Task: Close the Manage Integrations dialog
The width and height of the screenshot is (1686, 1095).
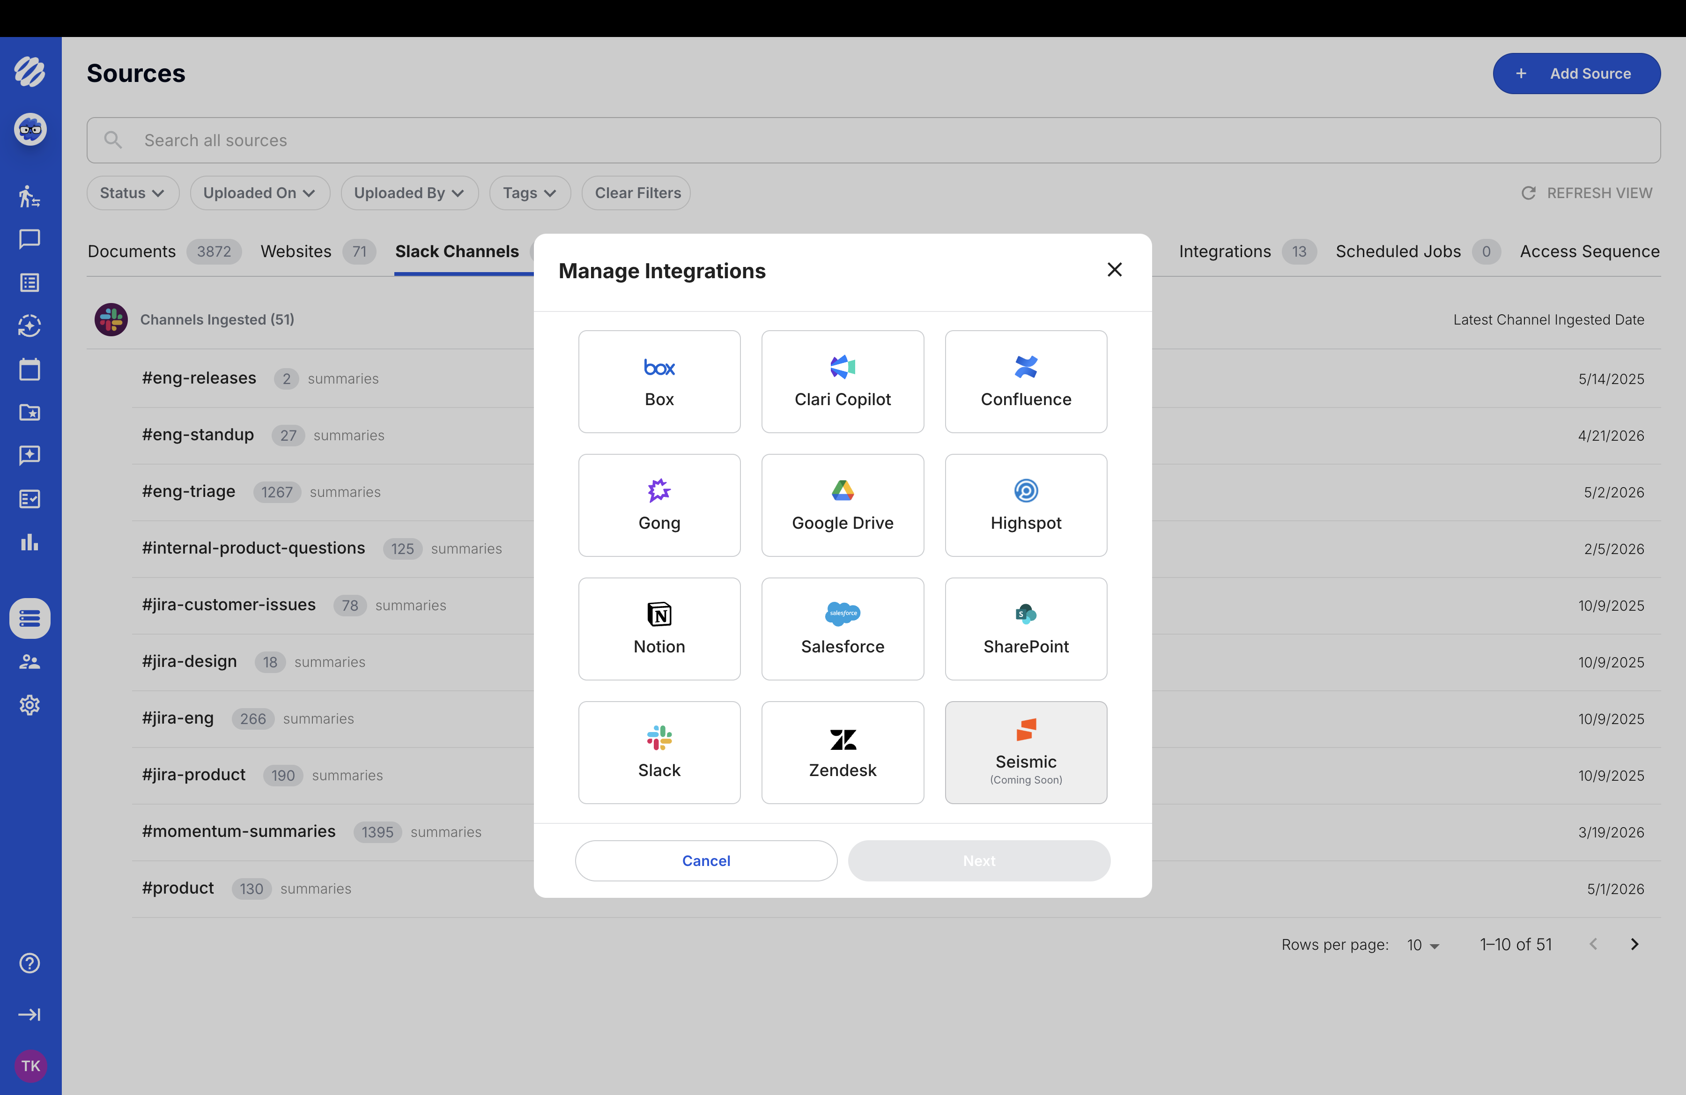Action: (x=1114, y=269)
